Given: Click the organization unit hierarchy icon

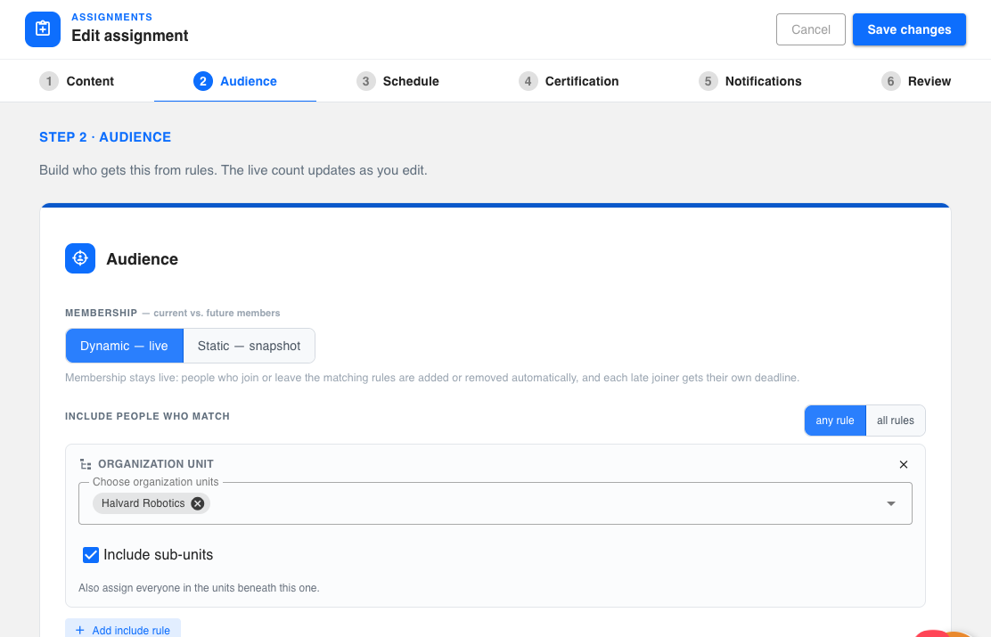Looking at the screenshot, I should point(86,464).
